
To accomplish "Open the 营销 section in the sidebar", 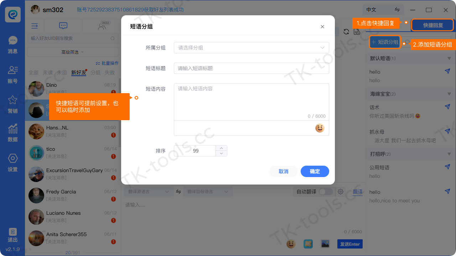I will (12, 105).
